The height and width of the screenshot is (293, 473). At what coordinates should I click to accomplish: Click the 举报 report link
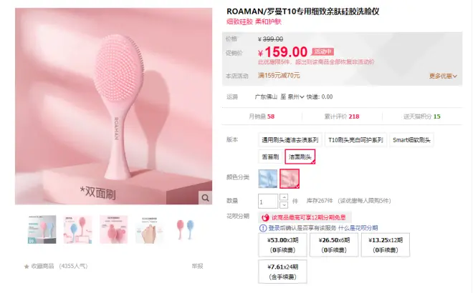197,266
